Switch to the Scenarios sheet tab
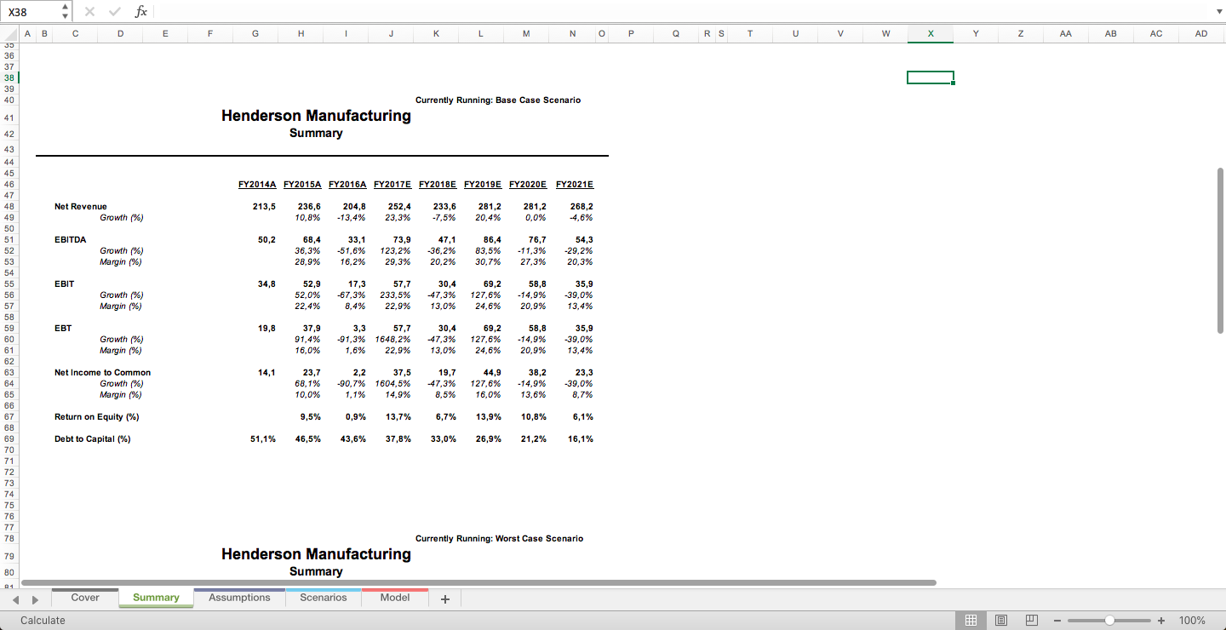This screenshot has width=1226, height=630. click(324, 598)
